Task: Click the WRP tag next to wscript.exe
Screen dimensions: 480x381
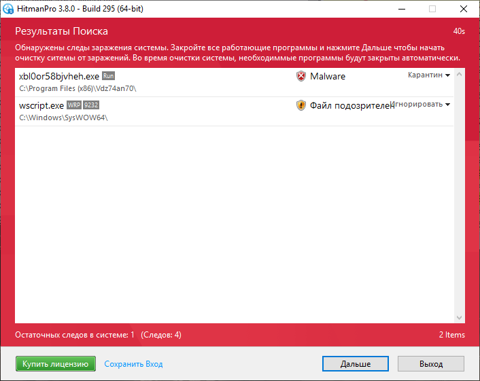Action: click(74, 105)
